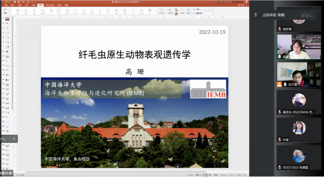
Task: Click the user account icon in title bar
Action: click(246, 2)
